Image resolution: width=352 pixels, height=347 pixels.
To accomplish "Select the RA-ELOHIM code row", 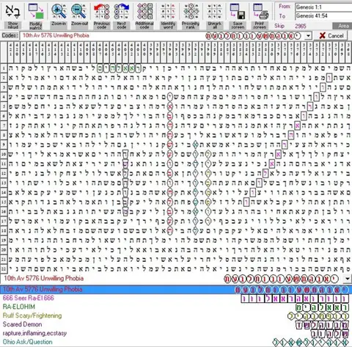I will point(176,307).
